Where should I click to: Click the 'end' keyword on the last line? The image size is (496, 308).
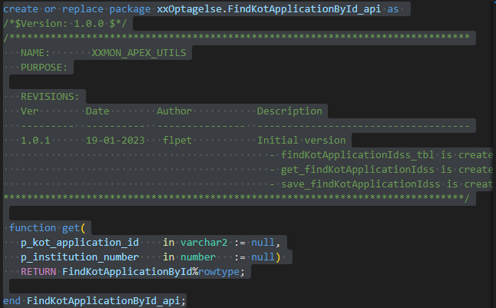(x=12, y=300)
